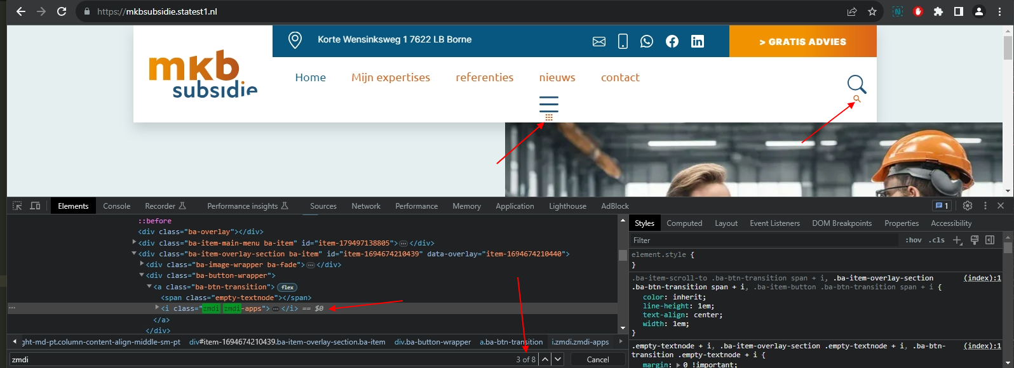Activate the inspect element picker

click(x=17, y=206)
